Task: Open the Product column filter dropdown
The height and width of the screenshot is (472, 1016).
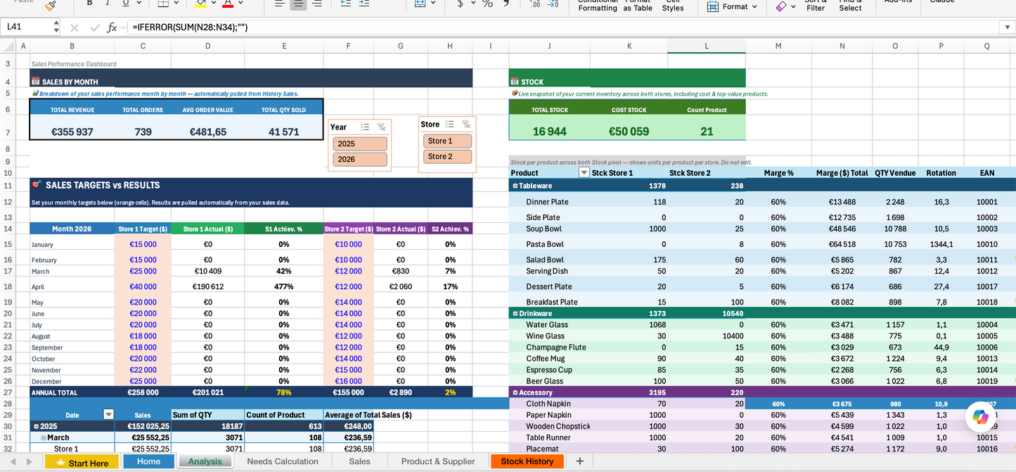Action: pos(584,172)
